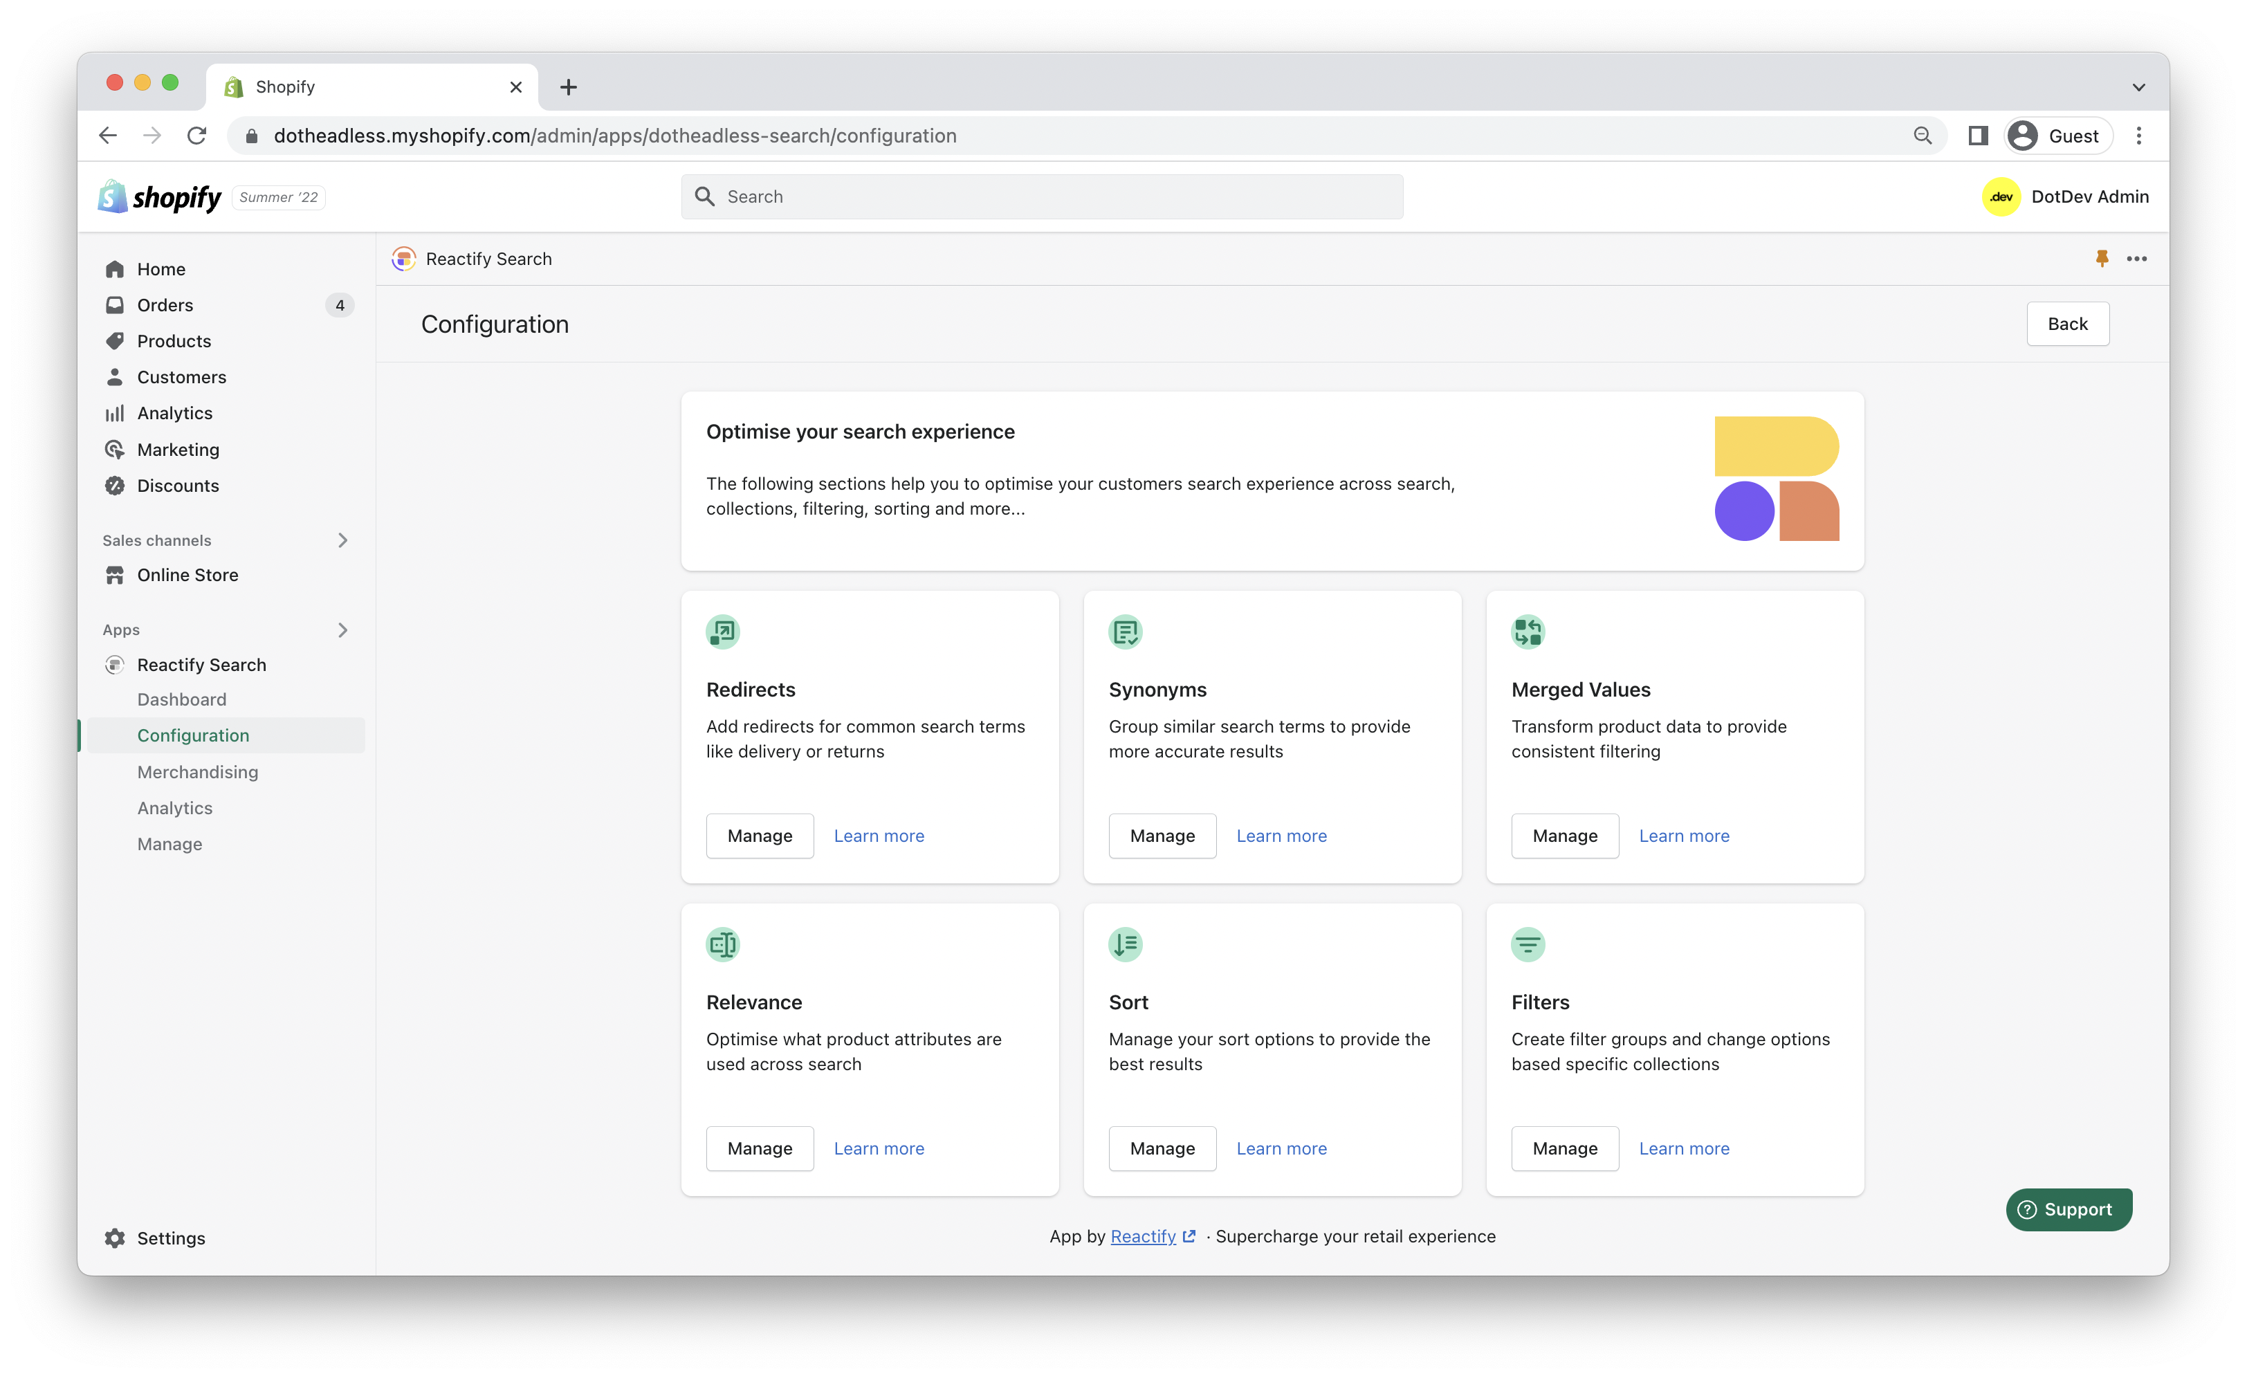Open a new browser tab
This screenshot has height=1378, width=2247.
click(x=568, y=86)
